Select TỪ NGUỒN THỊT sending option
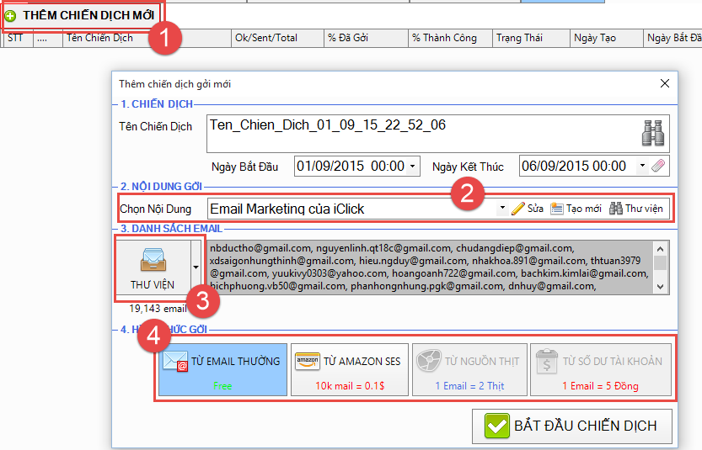The image size is (702, 450). coord(469,369)
